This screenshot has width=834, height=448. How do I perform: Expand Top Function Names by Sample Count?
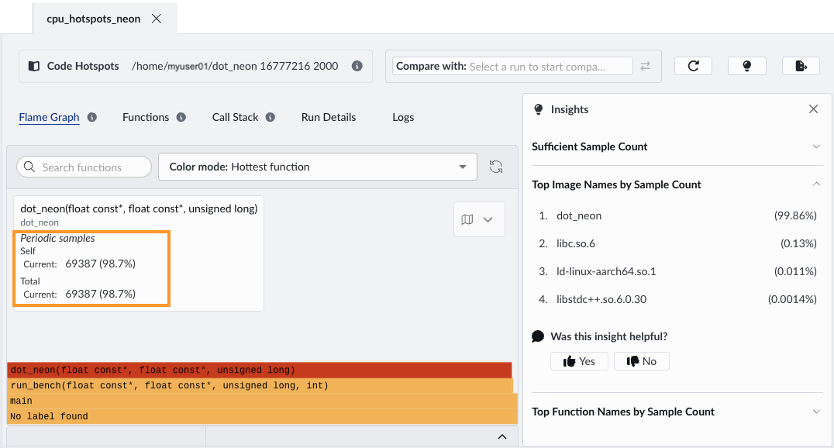click(x=815, y=412)
